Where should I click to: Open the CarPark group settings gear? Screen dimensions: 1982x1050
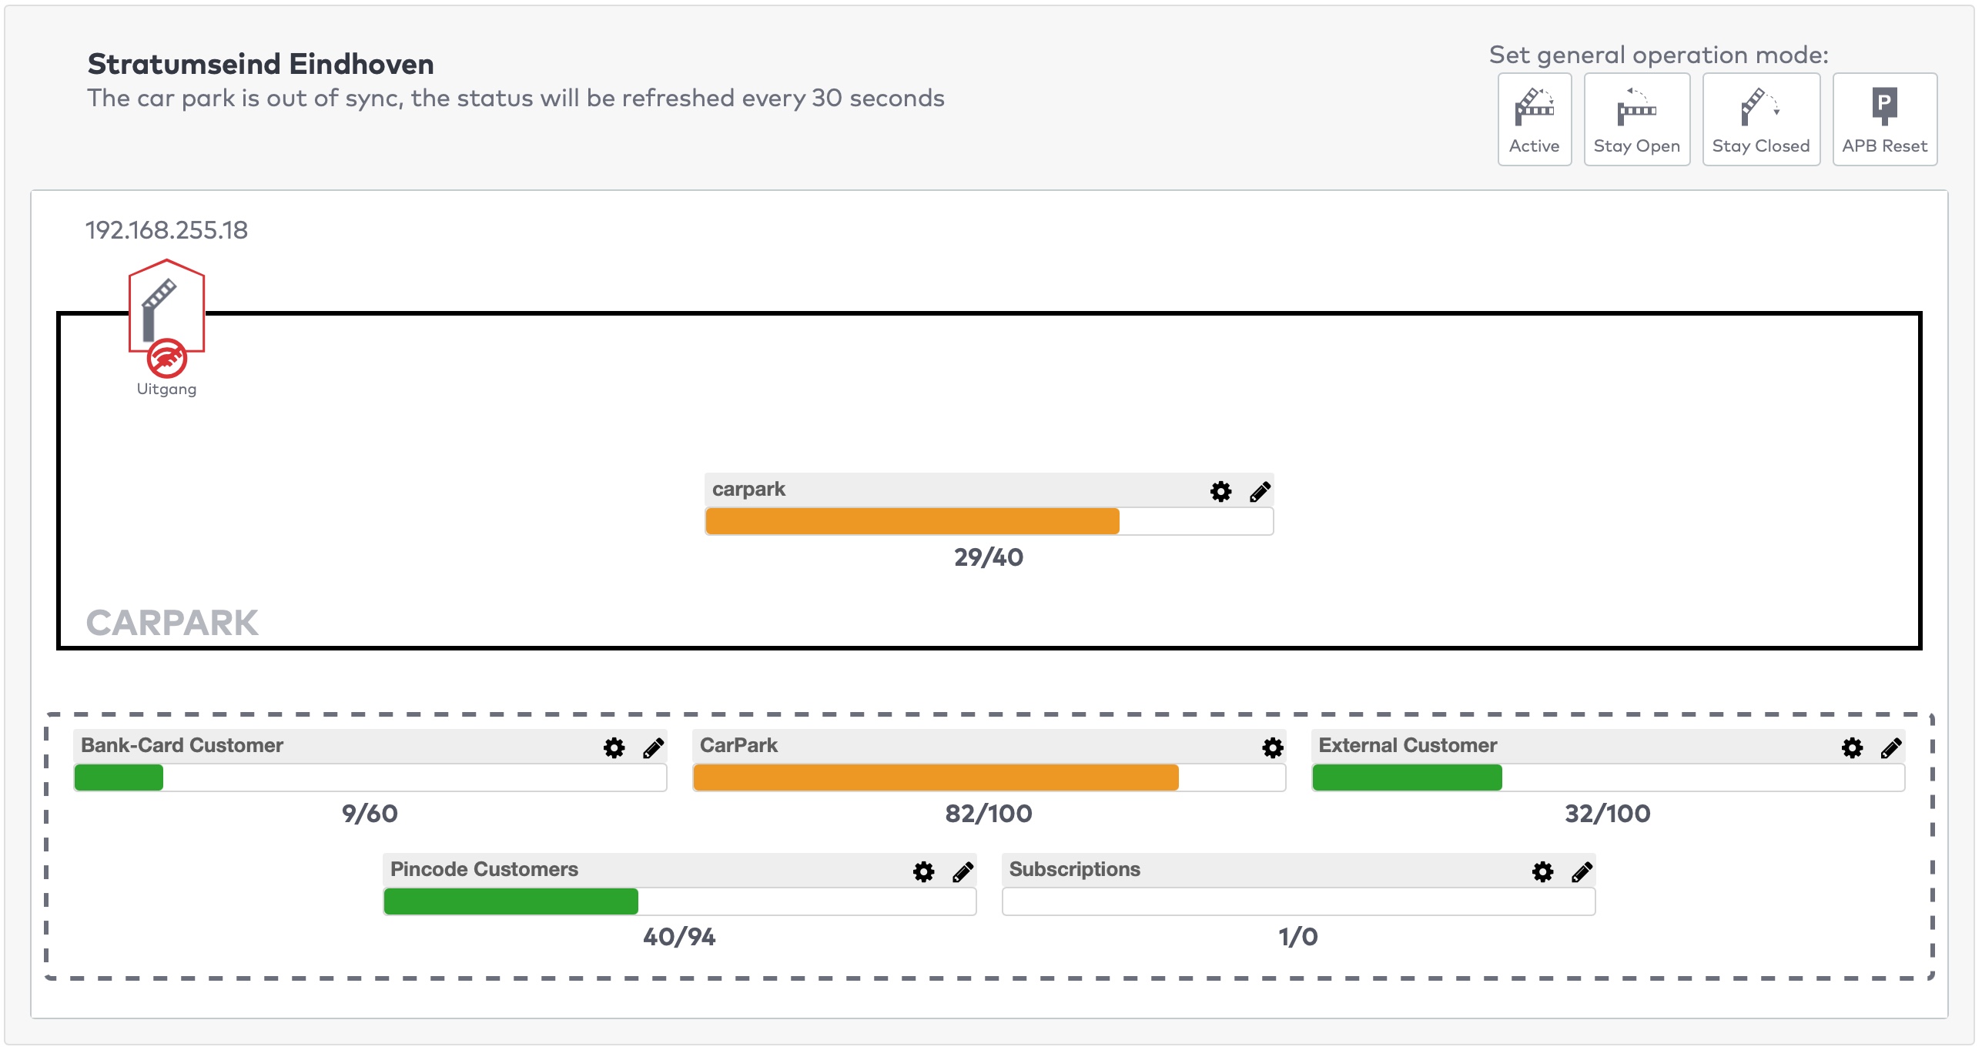pos(1272,747)
